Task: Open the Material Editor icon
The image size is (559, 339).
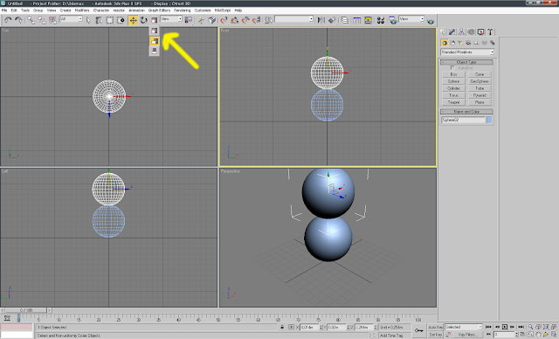Action: [381, 20]
